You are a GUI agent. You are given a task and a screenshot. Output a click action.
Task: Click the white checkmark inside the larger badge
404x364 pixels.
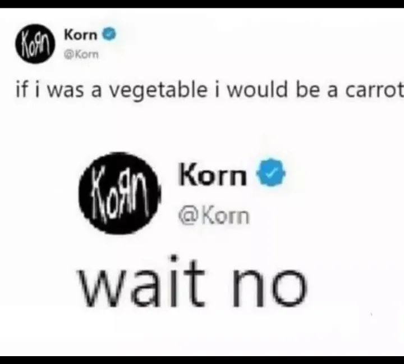[x=271, y=172]
